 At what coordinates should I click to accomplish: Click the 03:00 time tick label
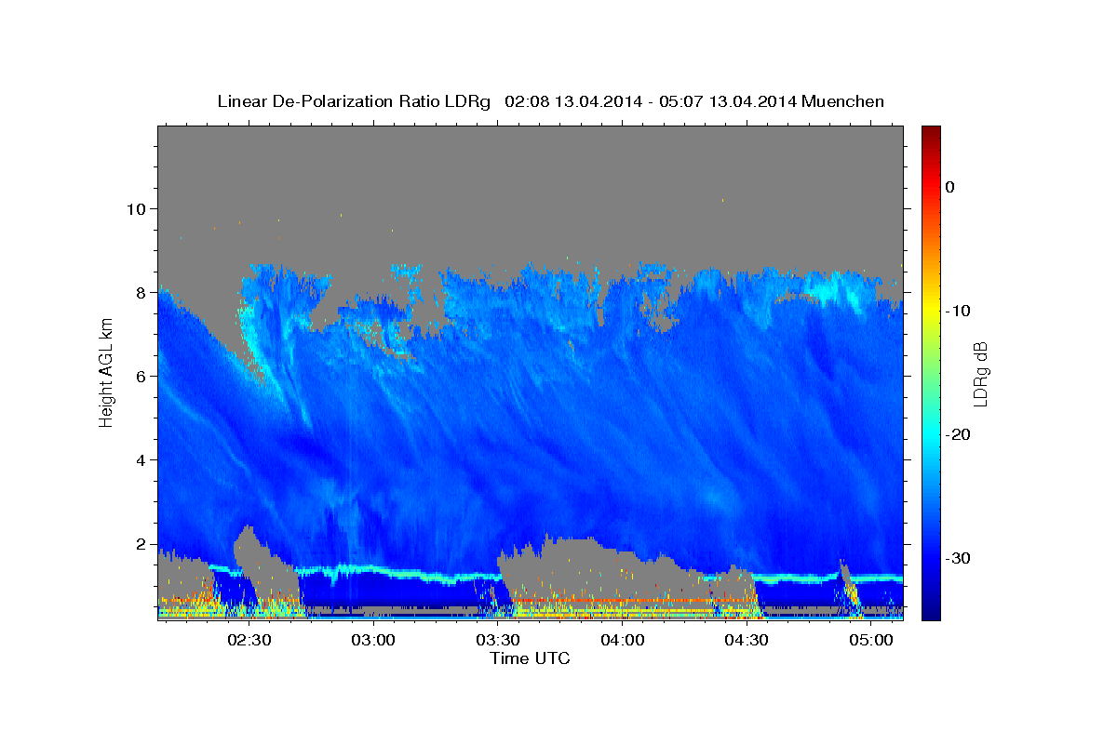(x=373, y=640)
